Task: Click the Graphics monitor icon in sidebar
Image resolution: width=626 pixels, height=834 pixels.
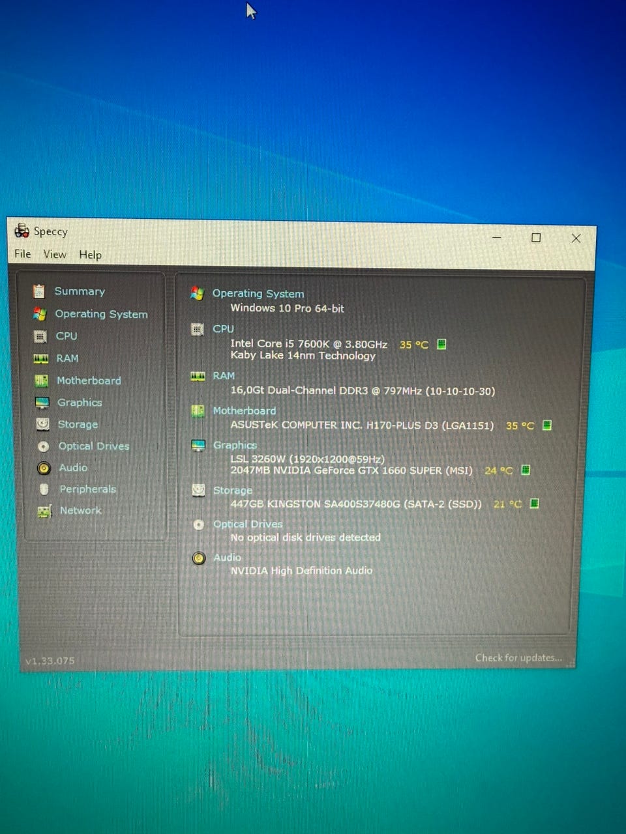Action: (42, 402)
